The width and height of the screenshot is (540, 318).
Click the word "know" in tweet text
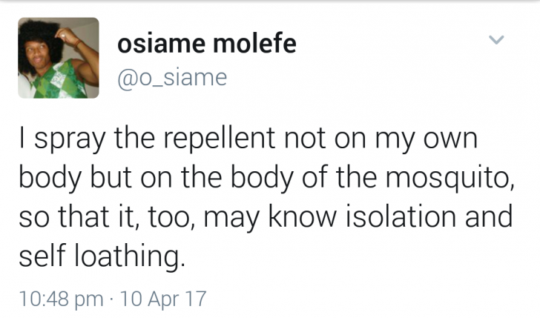302,216
